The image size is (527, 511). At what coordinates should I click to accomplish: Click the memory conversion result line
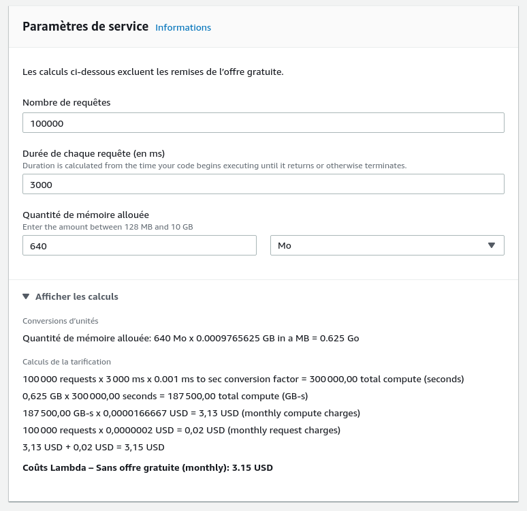coord(191,338)
